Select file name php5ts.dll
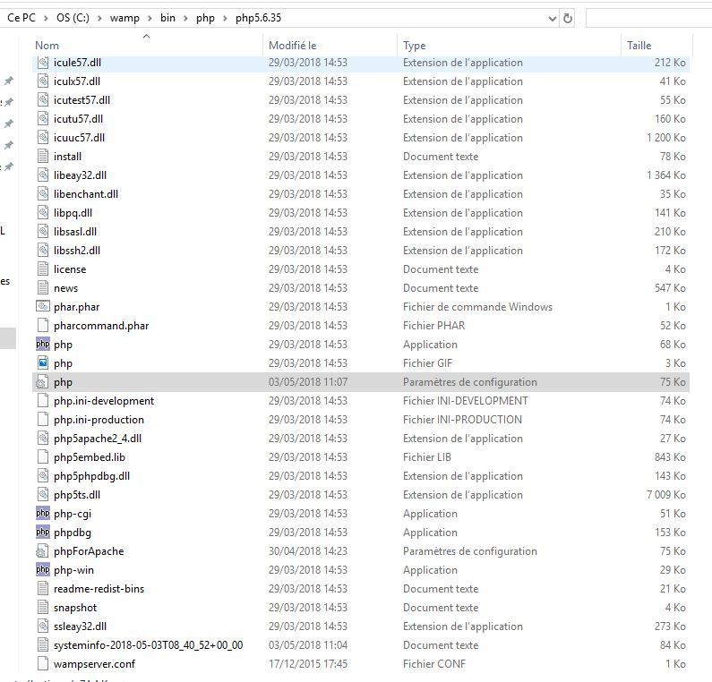This screenshot has width=712, height=682. (x=77, y=495)
